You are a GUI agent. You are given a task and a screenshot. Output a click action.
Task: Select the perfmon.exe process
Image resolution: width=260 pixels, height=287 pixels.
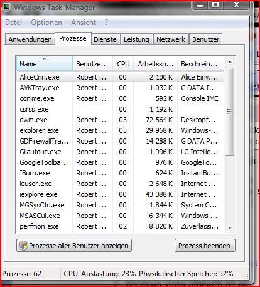[x=120, y=226]
